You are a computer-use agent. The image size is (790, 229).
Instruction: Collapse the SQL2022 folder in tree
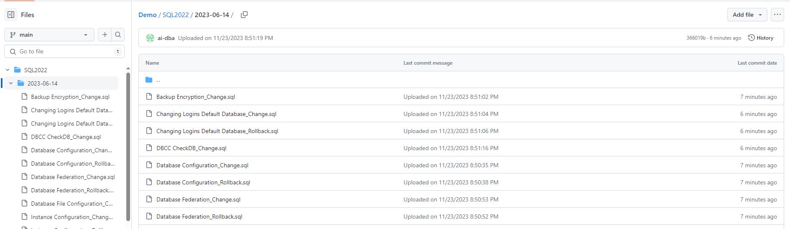(8, 70)
